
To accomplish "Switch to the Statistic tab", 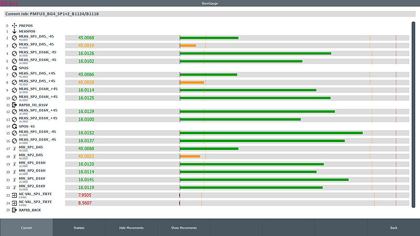I will [x=79, y=228].
